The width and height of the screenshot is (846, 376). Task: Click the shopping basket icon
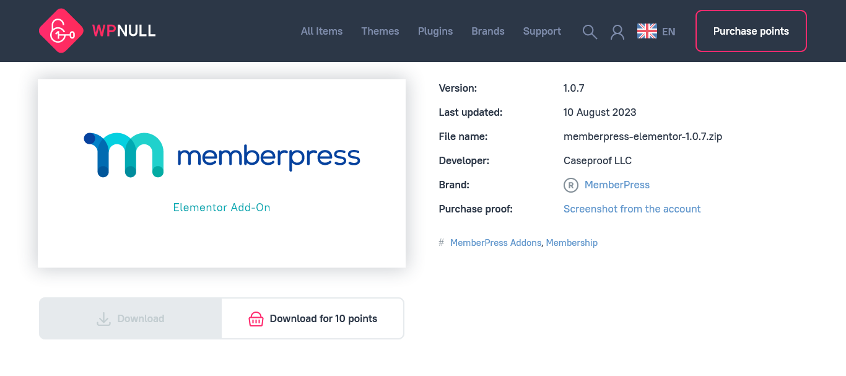pyautogui.click(x=256, y=319)
